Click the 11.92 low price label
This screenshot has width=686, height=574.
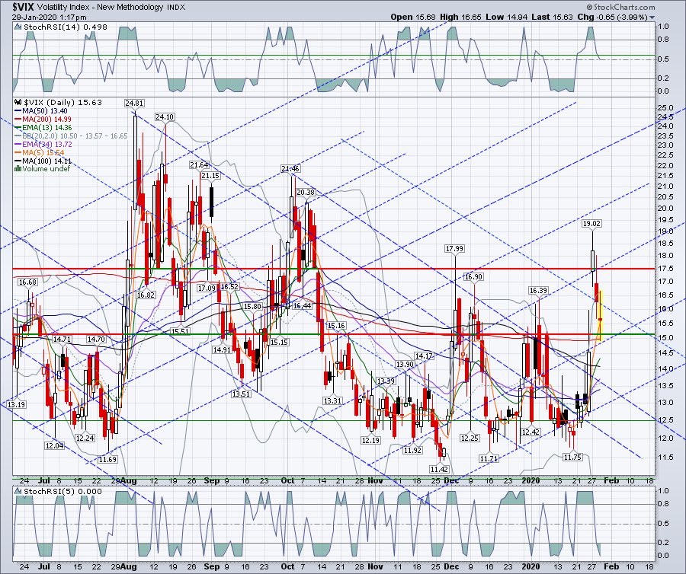pyautogui.click(x=412, y=451)
